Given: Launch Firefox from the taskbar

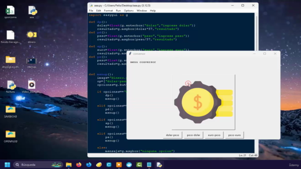Looking at the screenshot, I should [79, 165].
